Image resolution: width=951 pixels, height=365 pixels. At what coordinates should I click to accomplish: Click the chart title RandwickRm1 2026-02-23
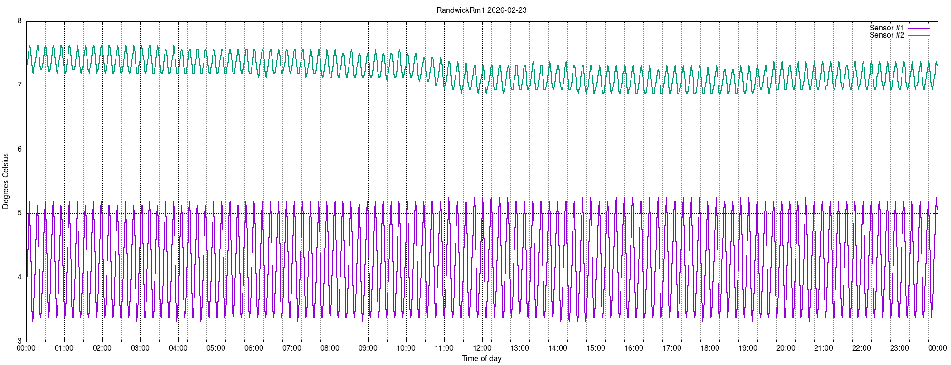coord(482,10)
